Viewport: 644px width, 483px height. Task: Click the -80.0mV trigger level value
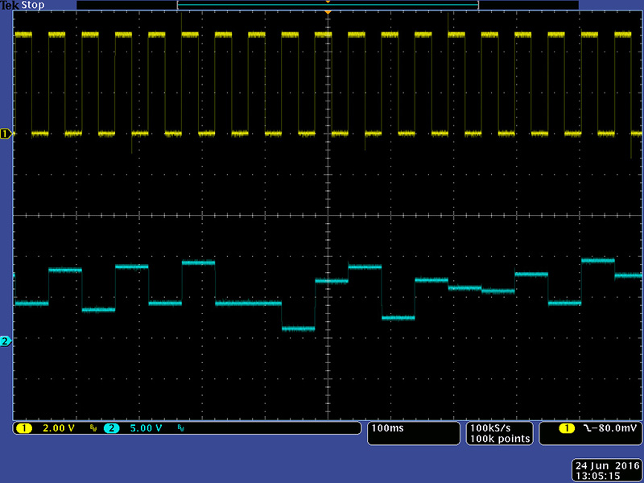[615, 428]
